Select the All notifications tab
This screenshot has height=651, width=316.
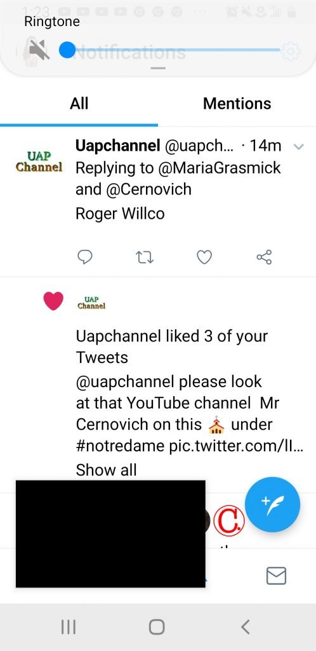pos(79,104)
